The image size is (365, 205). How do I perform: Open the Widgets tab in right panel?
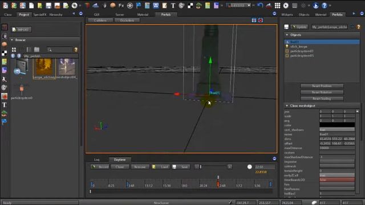click(287, 14)
